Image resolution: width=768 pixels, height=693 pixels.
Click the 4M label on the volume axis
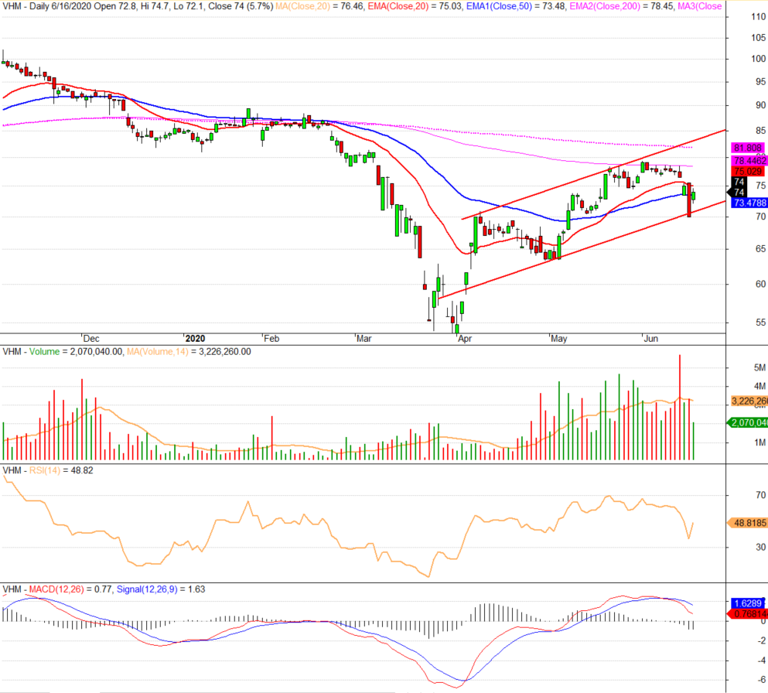759,387
